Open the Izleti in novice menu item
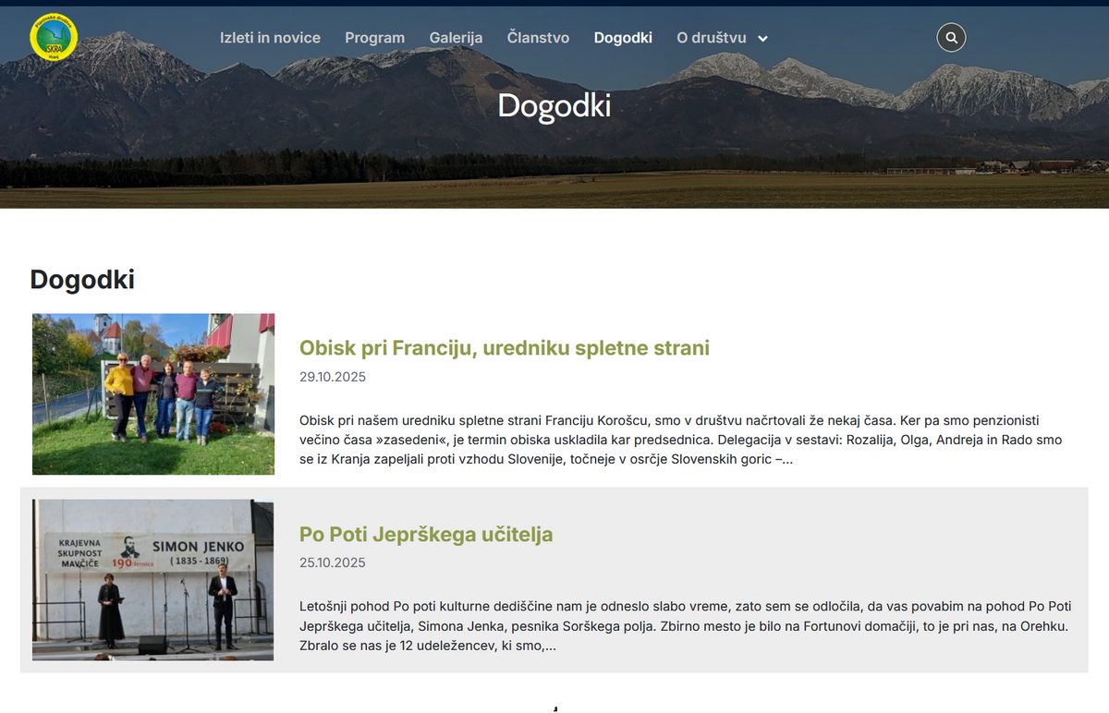 270,38
